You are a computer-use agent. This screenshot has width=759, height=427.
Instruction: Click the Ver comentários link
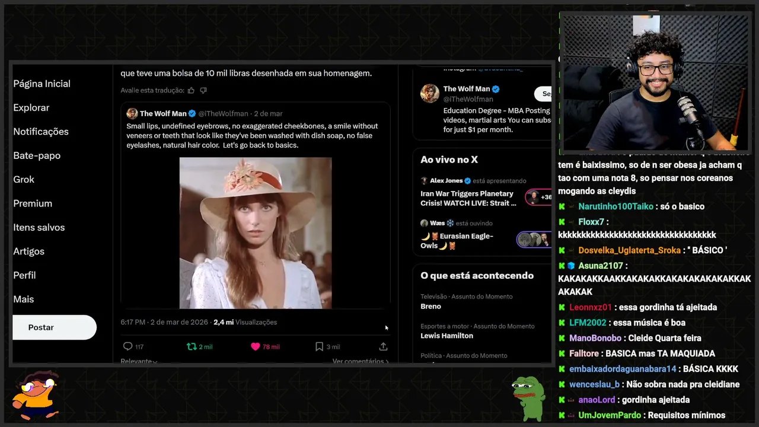(x=361, y=361)
